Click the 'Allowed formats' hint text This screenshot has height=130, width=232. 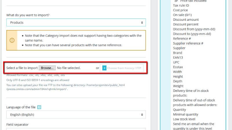pyautogui.click(x=35, y=75)
